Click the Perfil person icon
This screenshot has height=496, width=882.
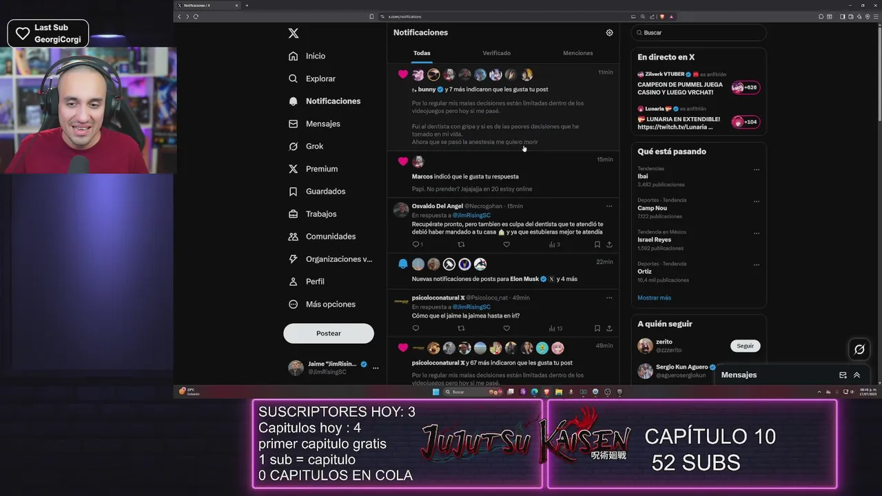click(294, 282)
